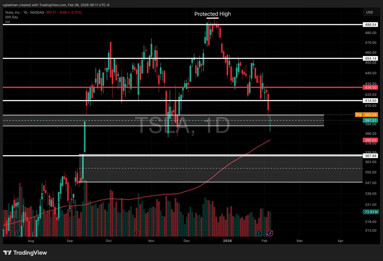Click the red 380.64 moving average label
The image size is (383, 261).
pos(371,140)
